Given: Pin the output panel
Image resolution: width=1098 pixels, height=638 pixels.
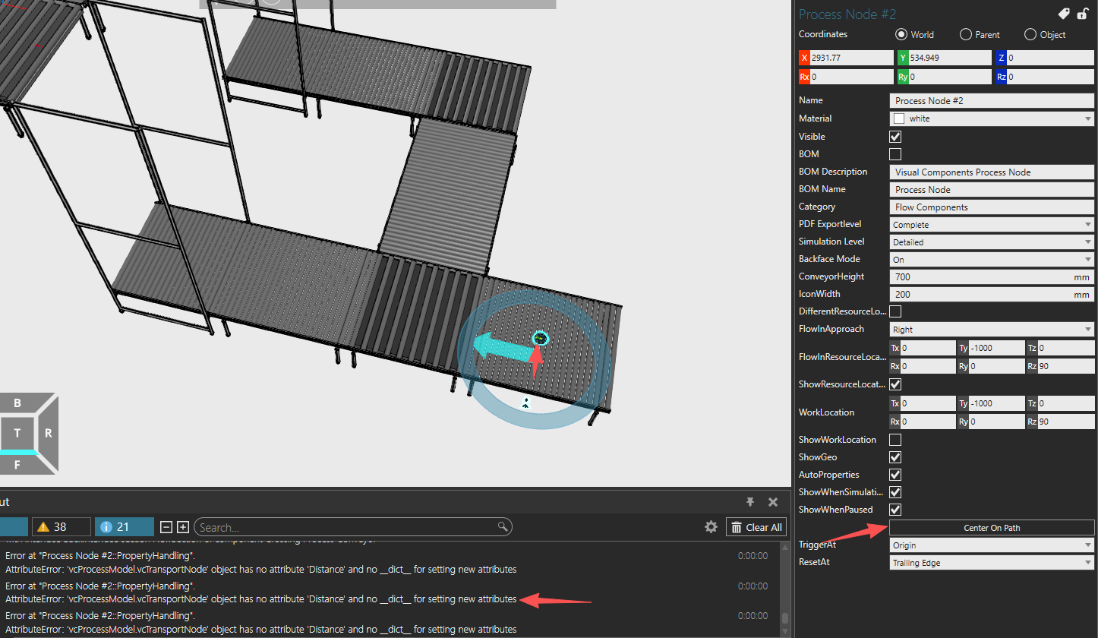Looking at the screenshot, I should coord(750,502).
